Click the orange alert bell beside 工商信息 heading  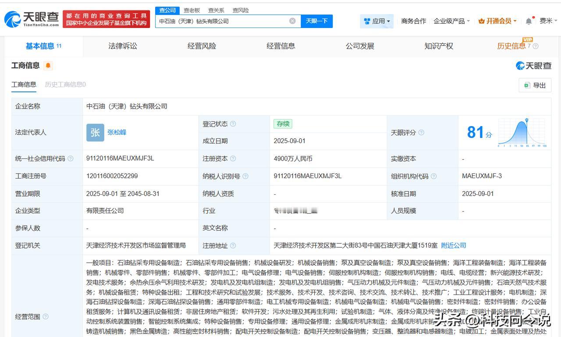48,66
